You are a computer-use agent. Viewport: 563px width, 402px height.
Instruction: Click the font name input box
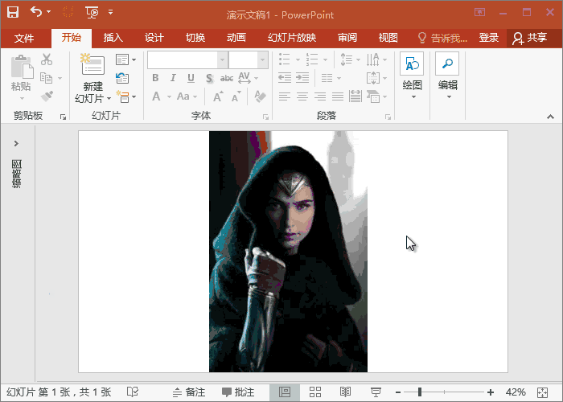(183, 59)
